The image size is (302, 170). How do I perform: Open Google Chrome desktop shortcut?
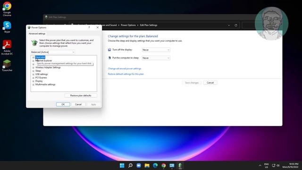tap(7, 9)
